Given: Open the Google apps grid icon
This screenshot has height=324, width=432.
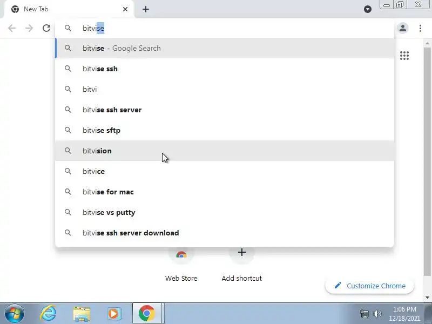Looking at the screenshot, I should pyautogui.click(x=404, y=56).
